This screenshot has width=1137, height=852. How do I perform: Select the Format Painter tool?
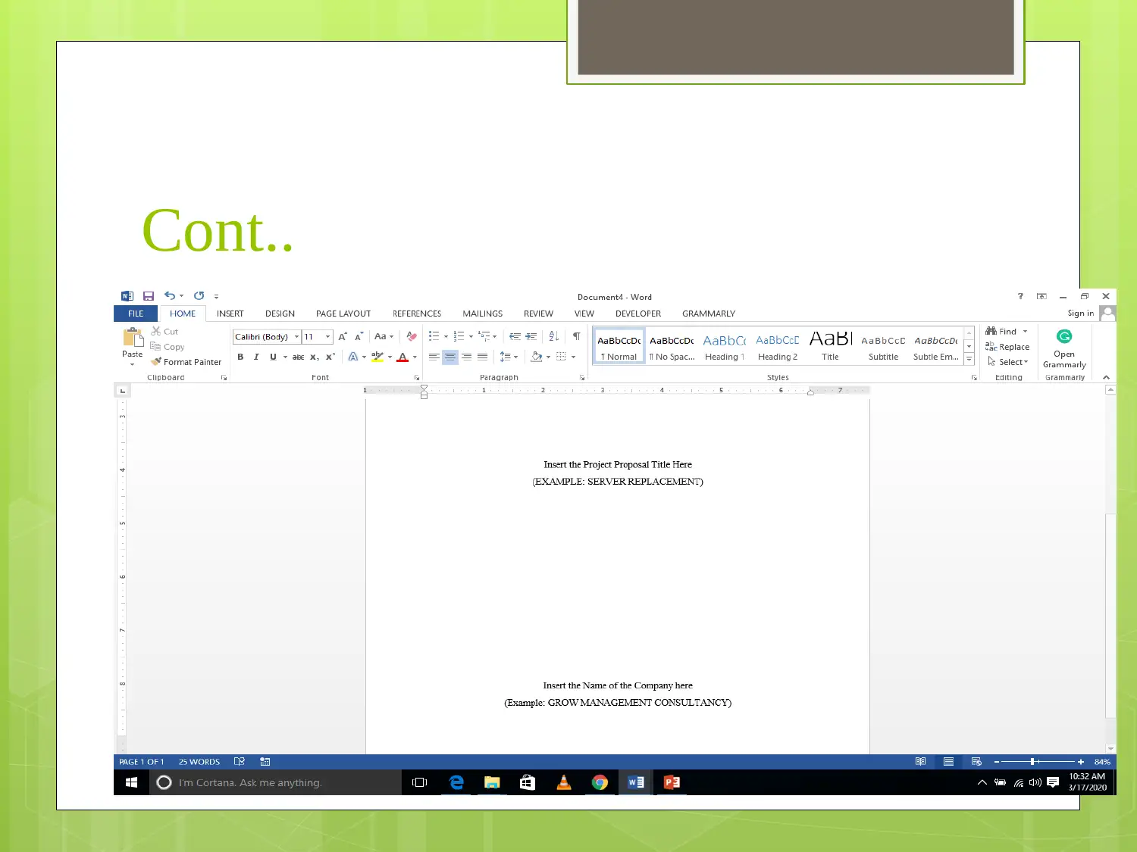[x=186, y=362]
